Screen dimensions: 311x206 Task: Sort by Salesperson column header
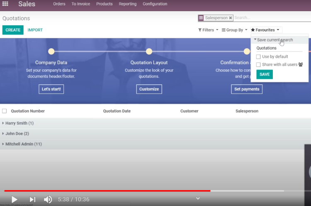247,111
